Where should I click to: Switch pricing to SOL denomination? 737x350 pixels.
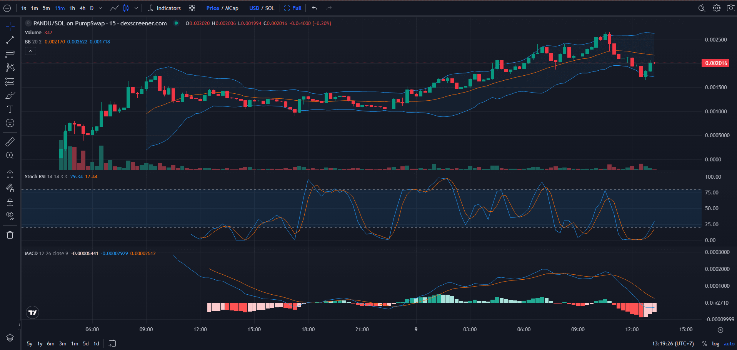pos(270,8)
